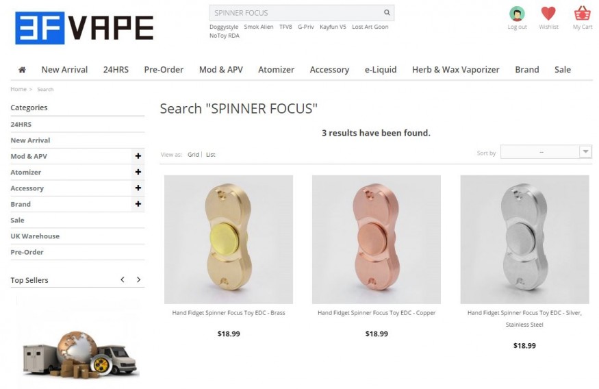Open the Sort by dropdown

pos(546,152)
